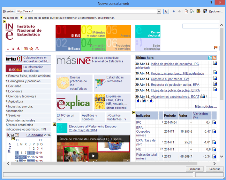
Task: Click the INE website search box
Action: tap(201, 26)
